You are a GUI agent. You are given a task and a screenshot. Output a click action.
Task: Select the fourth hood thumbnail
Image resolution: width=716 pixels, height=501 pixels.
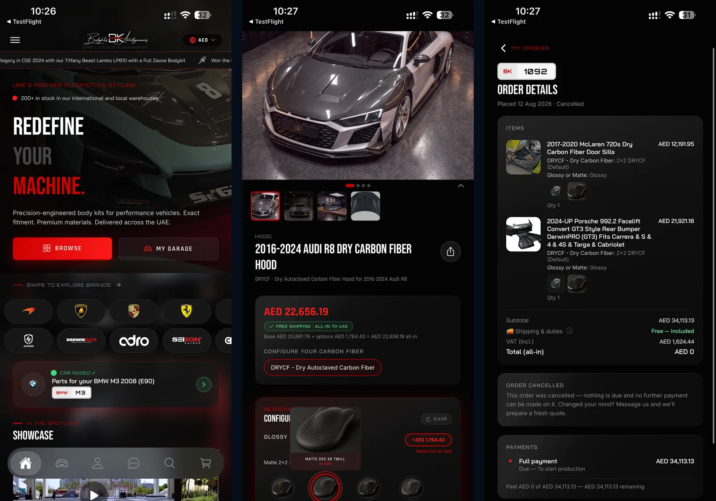tap(366, 206)
